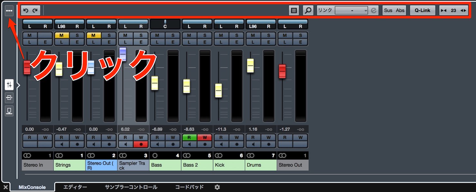
Task: Click stereo configuration icon on Strings
Action: [x=59, y=156]
